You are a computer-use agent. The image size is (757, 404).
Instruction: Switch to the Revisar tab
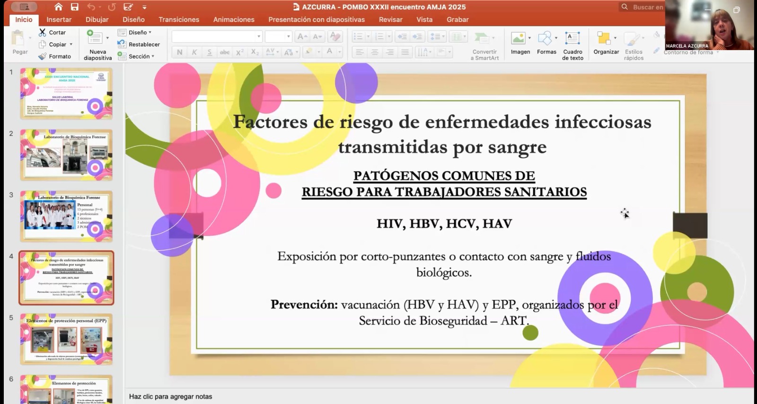[390, 19]
